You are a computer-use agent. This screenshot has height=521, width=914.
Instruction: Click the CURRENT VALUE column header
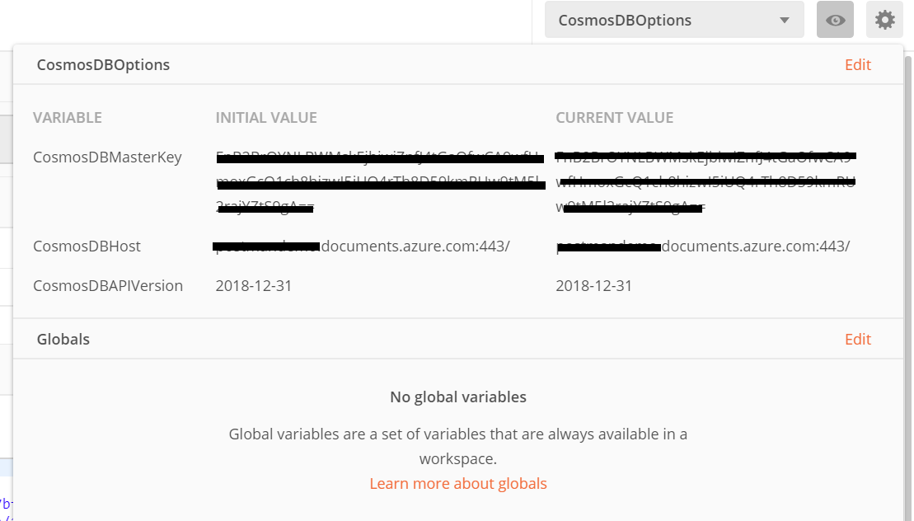coord(614,118)
